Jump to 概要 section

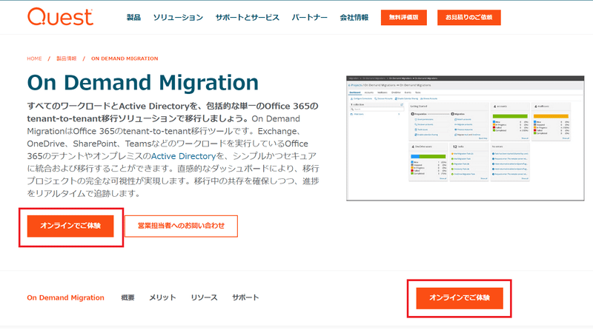[x=127, y=297]
